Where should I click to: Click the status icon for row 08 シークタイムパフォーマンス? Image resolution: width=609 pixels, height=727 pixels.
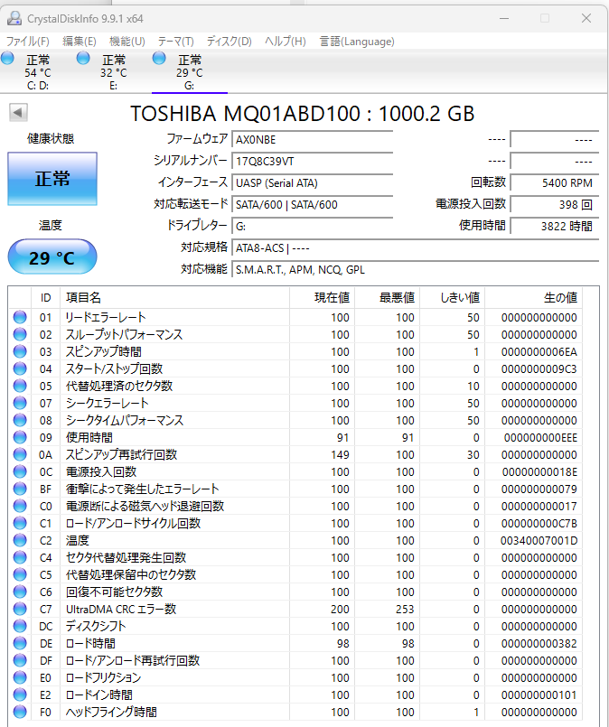[20, 420]
